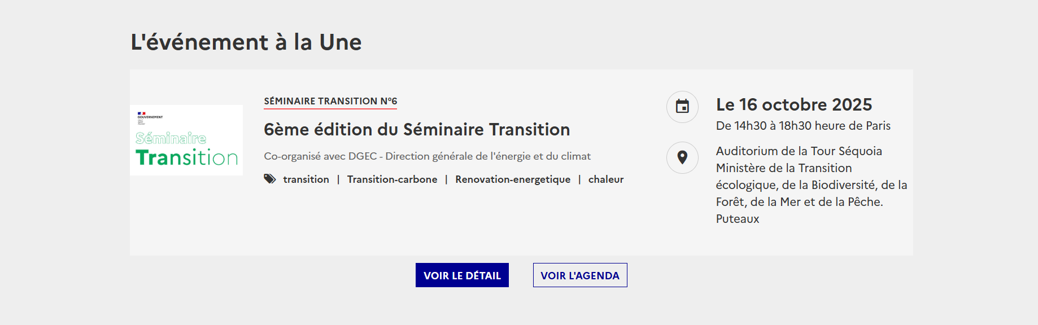The width and height of the screenshot is (1038, 325).
Task: Click the Co-organisé avec DGEC subtitle
Action: (427, 156)
